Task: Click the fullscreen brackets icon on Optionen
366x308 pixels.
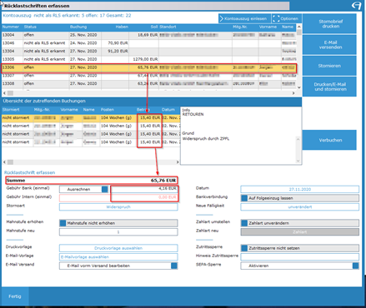Action: [276, 18]
